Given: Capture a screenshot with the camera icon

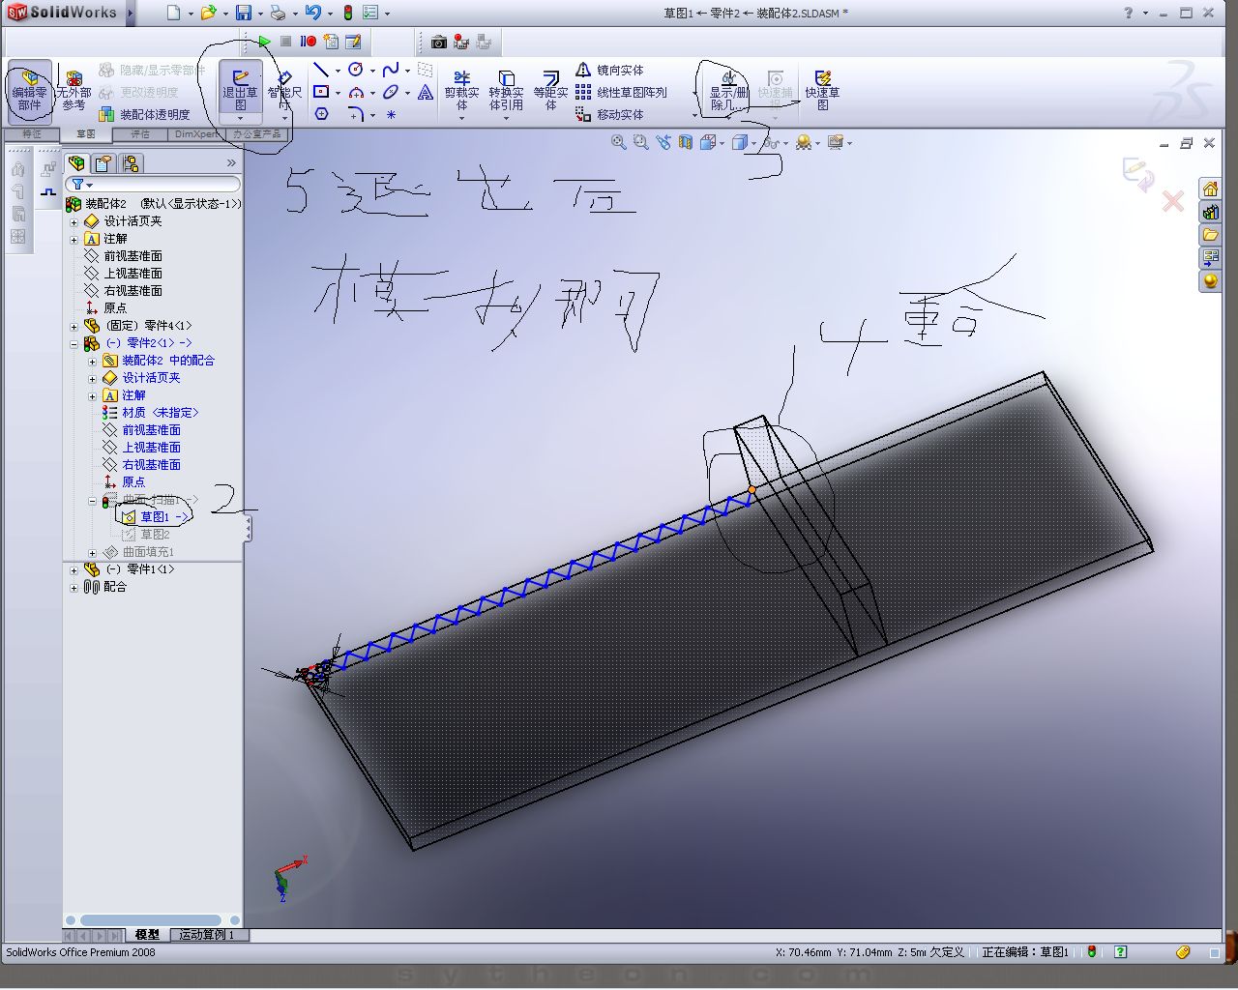Looking at the screenshot, I should pyautogui.click(x=439, y=42).
